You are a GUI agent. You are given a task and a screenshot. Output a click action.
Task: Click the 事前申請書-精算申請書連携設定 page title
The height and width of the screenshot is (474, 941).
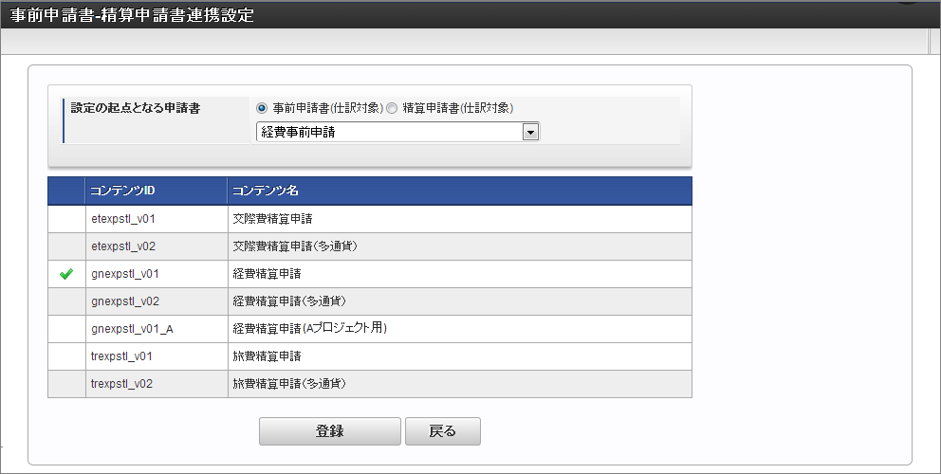[132, 15]
